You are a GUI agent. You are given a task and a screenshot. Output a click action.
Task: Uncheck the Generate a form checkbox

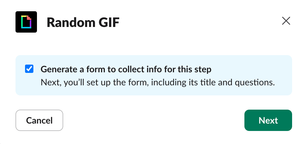pyautogui.click(x=29, y=69)
